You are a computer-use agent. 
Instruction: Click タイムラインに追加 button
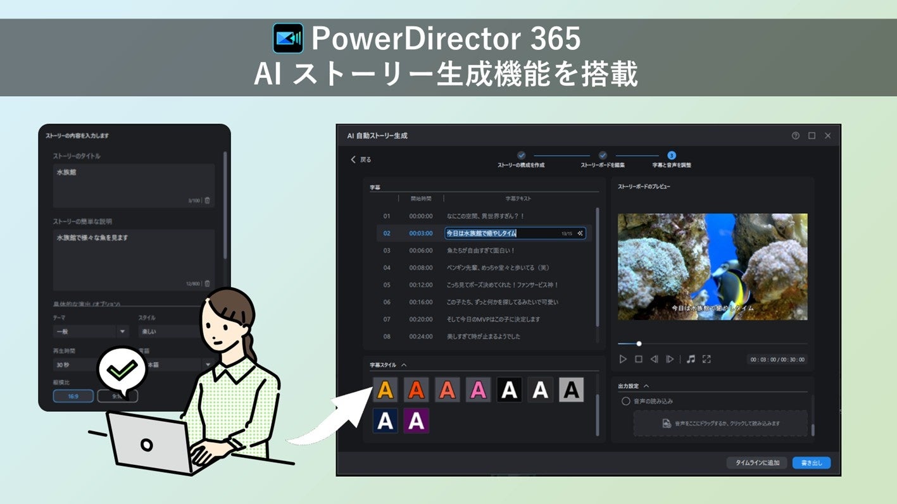757,462
